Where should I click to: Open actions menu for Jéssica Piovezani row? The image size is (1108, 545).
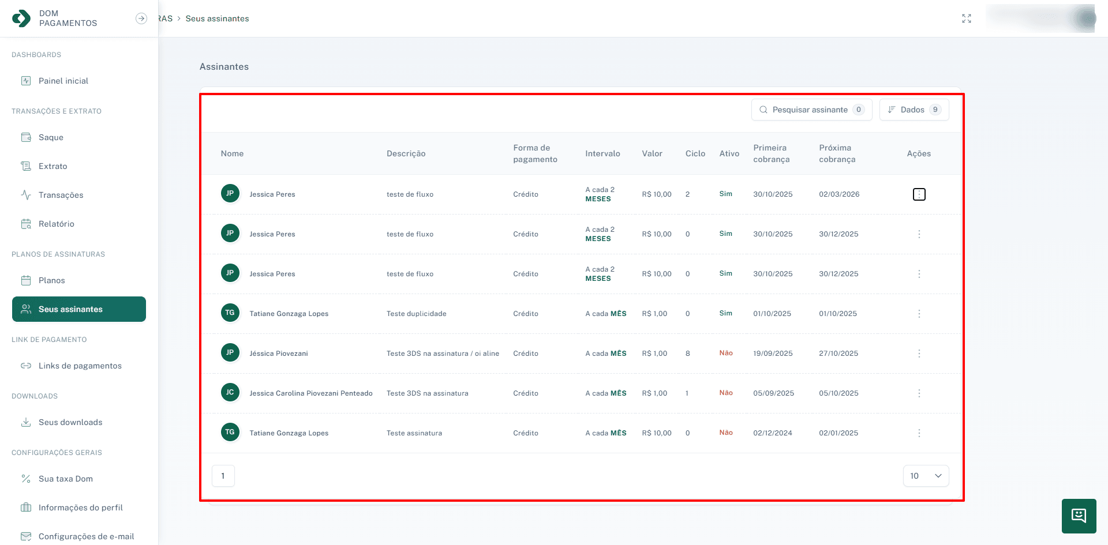pos(919,354)
